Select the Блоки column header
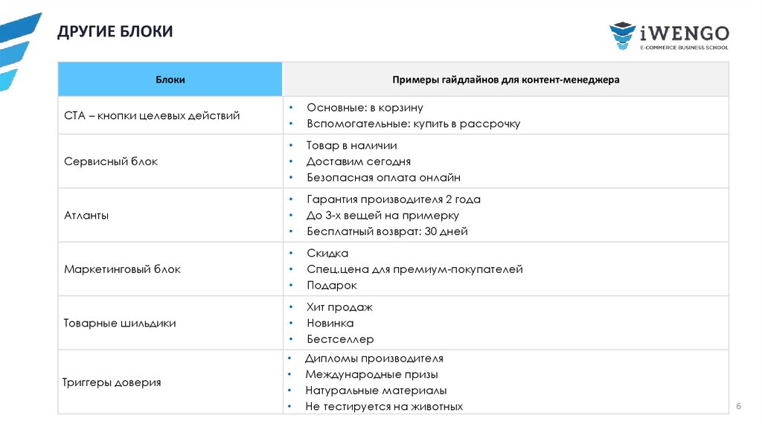The width and height of the screenshot is (762, 427). click(170, 80)
